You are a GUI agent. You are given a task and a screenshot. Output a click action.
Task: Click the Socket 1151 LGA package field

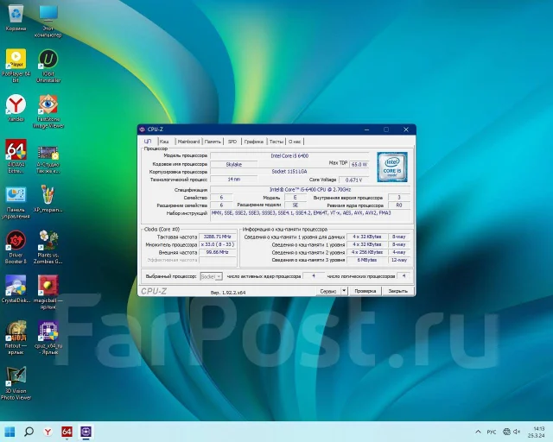[x=289, y=172]
